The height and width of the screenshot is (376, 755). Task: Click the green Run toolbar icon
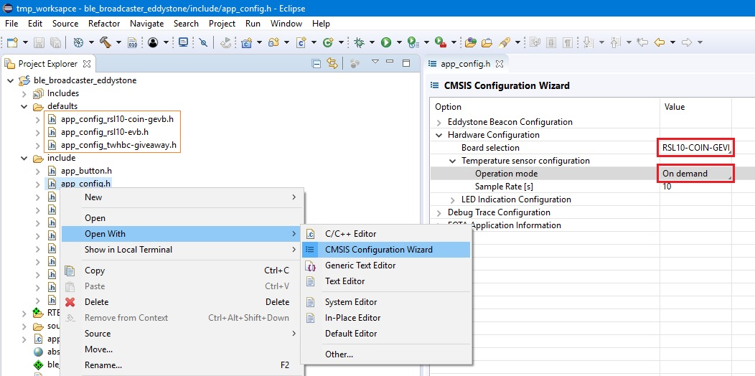386,42
